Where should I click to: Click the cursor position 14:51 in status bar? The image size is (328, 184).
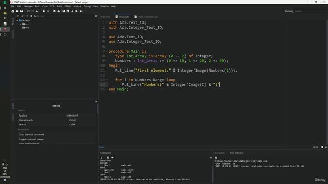(x=315, y=147)
